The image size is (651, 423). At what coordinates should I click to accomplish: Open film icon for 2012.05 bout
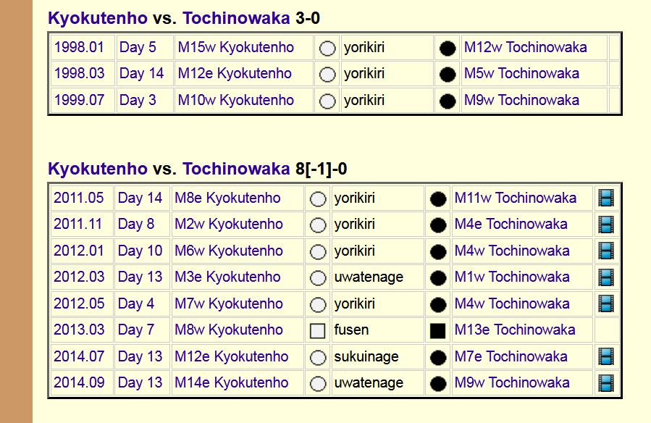tap(605, 303)
